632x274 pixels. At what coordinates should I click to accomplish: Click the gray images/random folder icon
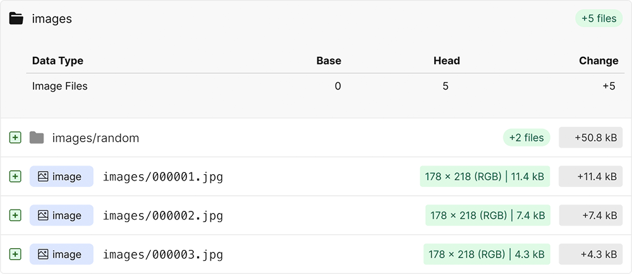[37, 138]
